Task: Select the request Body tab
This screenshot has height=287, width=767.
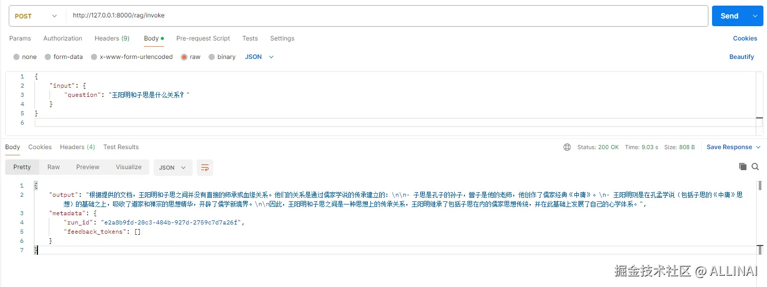Action: pos(154,38)
